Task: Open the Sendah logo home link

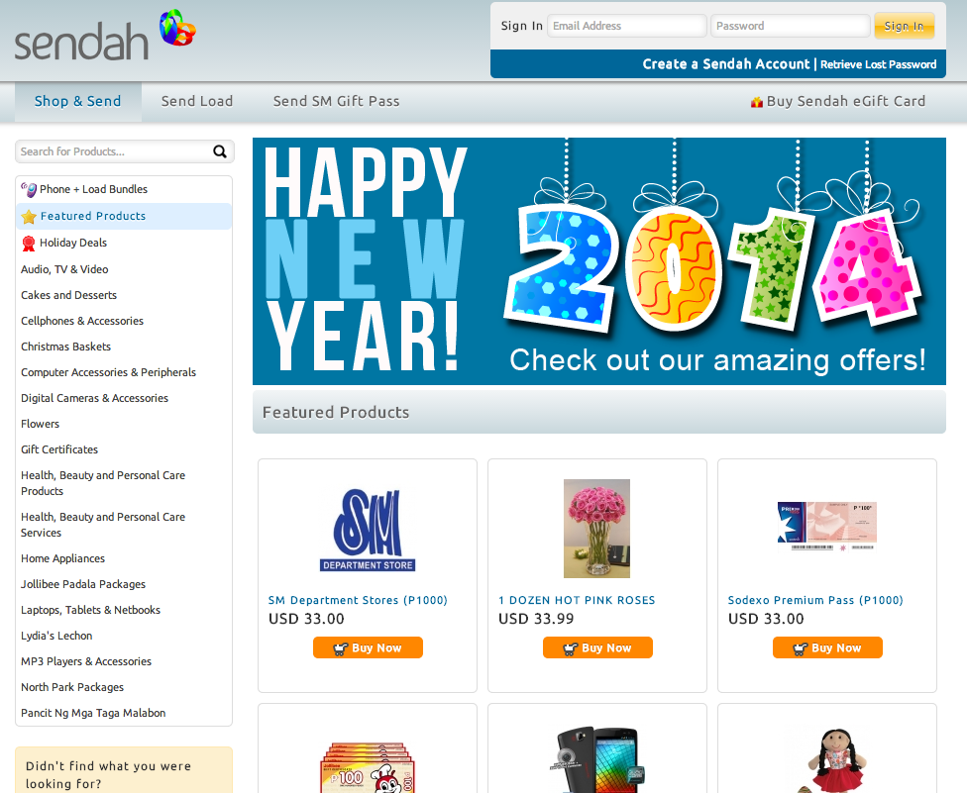Action: [x=105, y=36]
